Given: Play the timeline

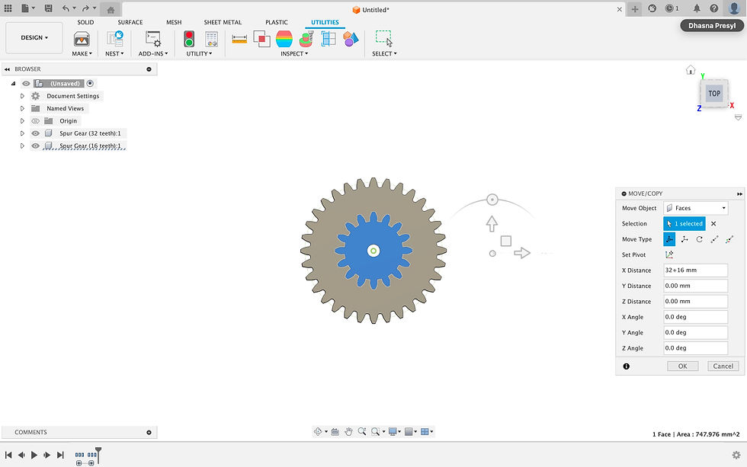Looking at the screenshot, I should coord(34,455).
